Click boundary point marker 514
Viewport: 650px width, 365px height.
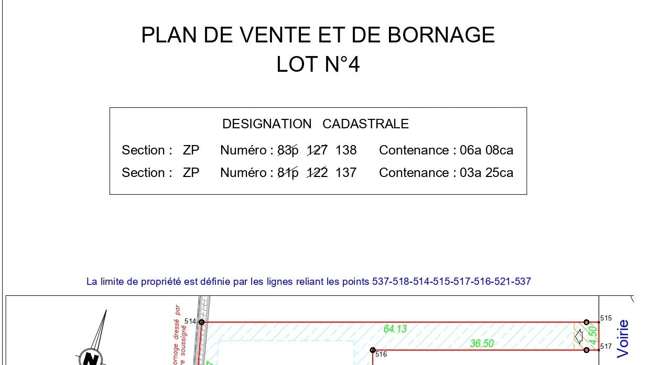tap(201, 322)
